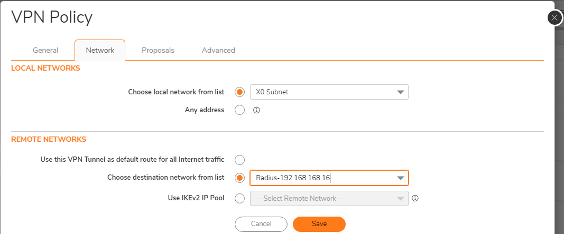The image size is (564, 234).
Task: Select Choose destination network from list radio
Action: click(239, 178)
